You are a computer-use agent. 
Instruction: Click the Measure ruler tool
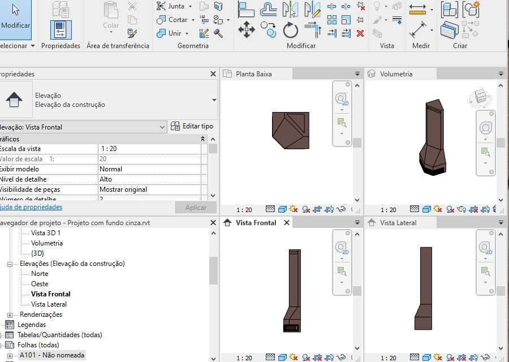tap(417, 10)
